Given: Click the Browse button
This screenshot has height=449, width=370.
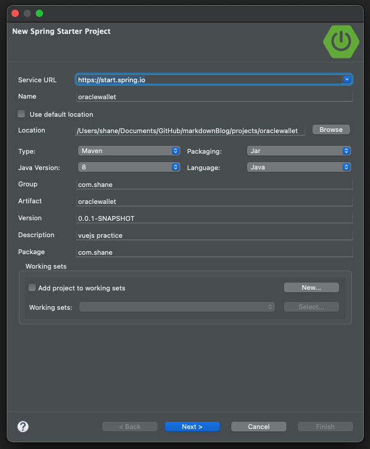Looking at the screenshot, I should click(331, 129).
